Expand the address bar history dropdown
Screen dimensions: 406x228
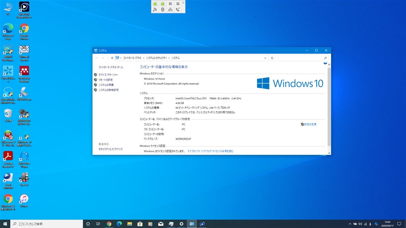265,58
